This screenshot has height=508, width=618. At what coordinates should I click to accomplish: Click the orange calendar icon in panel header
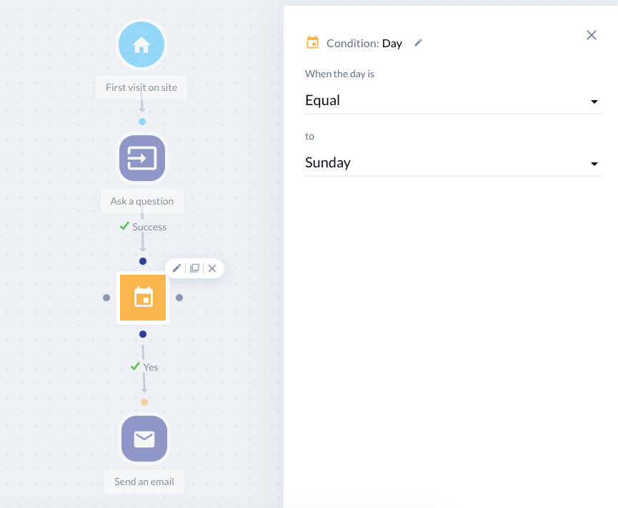point(312,42)
